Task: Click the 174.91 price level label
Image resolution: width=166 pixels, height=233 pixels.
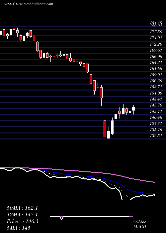Action: tap(156, 38)
